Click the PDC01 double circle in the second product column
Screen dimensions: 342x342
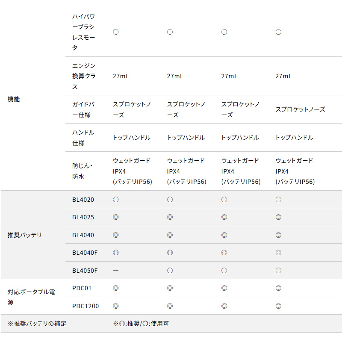170,288
